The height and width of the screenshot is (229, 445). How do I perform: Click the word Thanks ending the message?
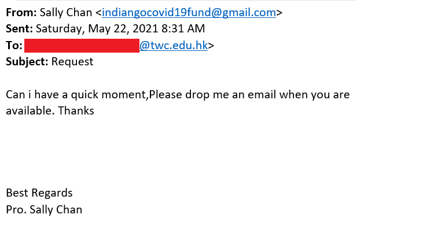pyautogui.click(x=76, y=110)
